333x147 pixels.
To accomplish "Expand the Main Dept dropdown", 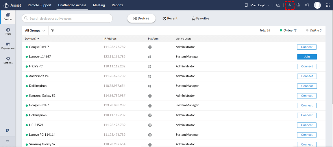I will click(x=257, y=5).
